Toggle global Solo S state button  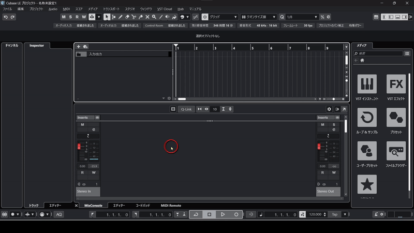coord(70,17)
